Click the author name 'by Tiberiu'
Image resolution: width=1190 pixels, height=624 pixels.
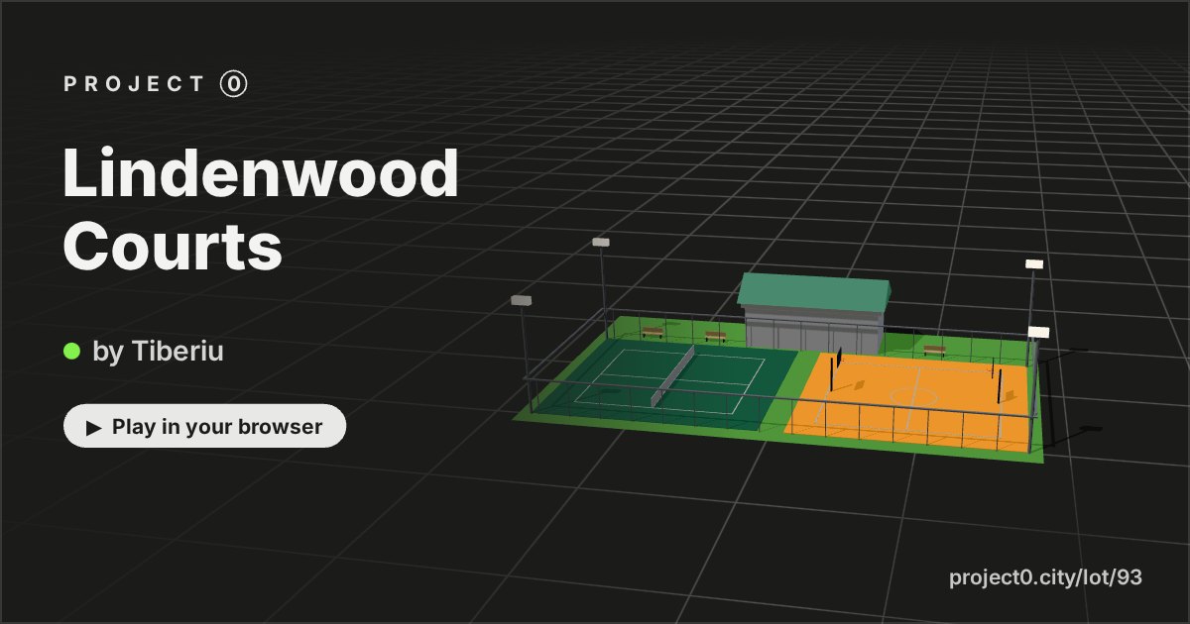point(158,351)
